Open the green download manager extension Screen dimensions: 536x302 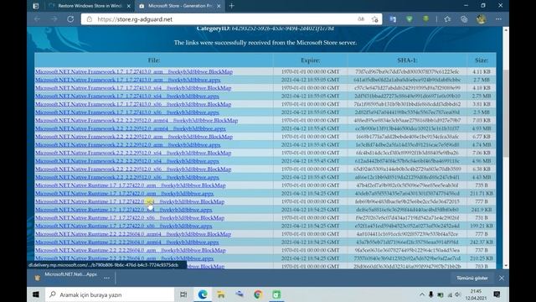pos(425,19)
